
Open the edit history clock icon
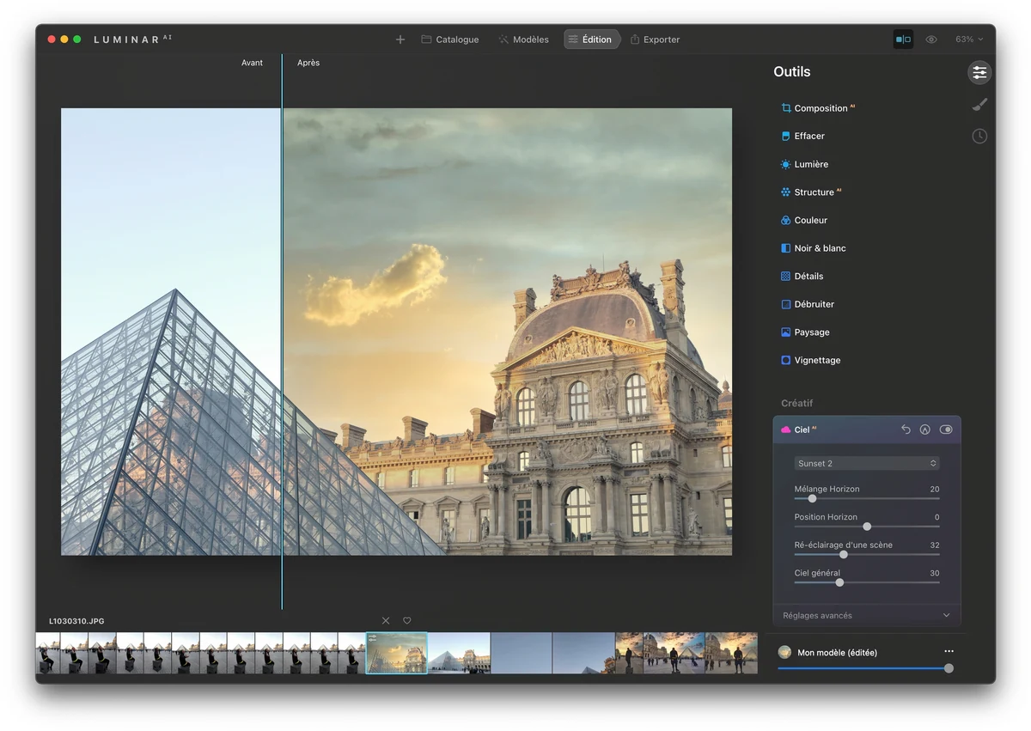(x=979, y=136)
